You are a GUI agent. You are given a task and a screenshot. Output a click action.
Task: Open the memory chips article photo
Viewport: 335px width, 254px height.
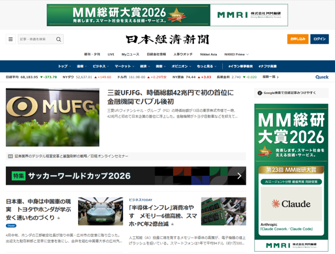pyautogui.click(x=223, y=211)
